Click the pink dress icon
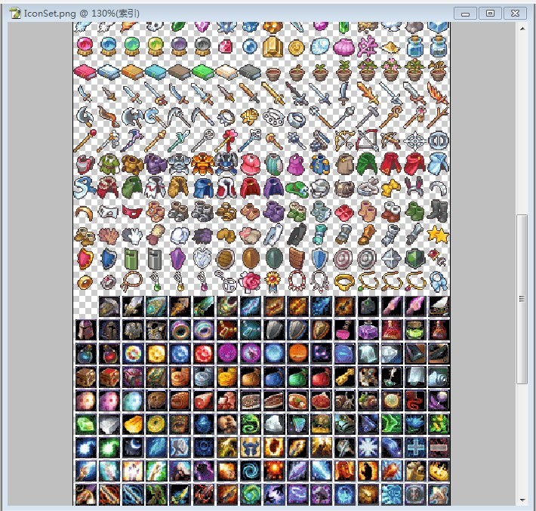 (251, 165)
